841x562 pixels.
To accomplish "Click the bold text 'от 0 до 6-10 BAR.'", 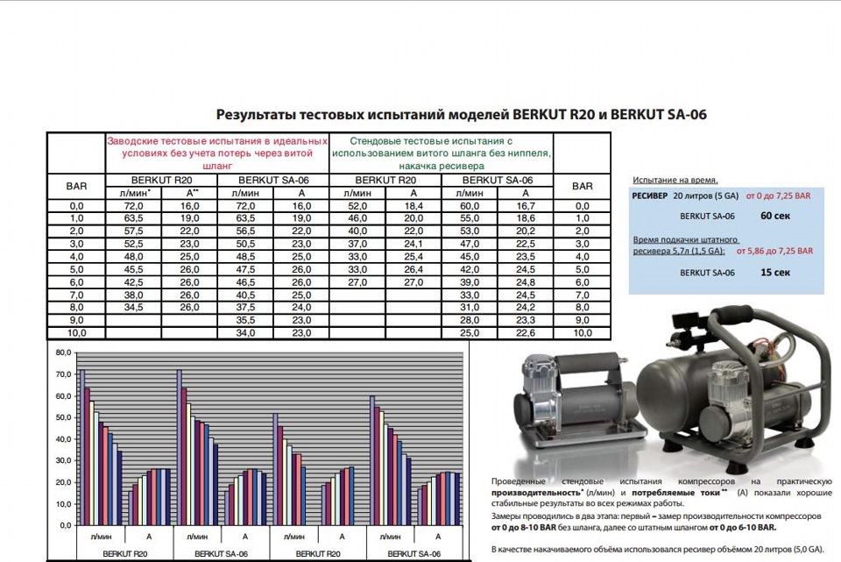I will (743, 528).
